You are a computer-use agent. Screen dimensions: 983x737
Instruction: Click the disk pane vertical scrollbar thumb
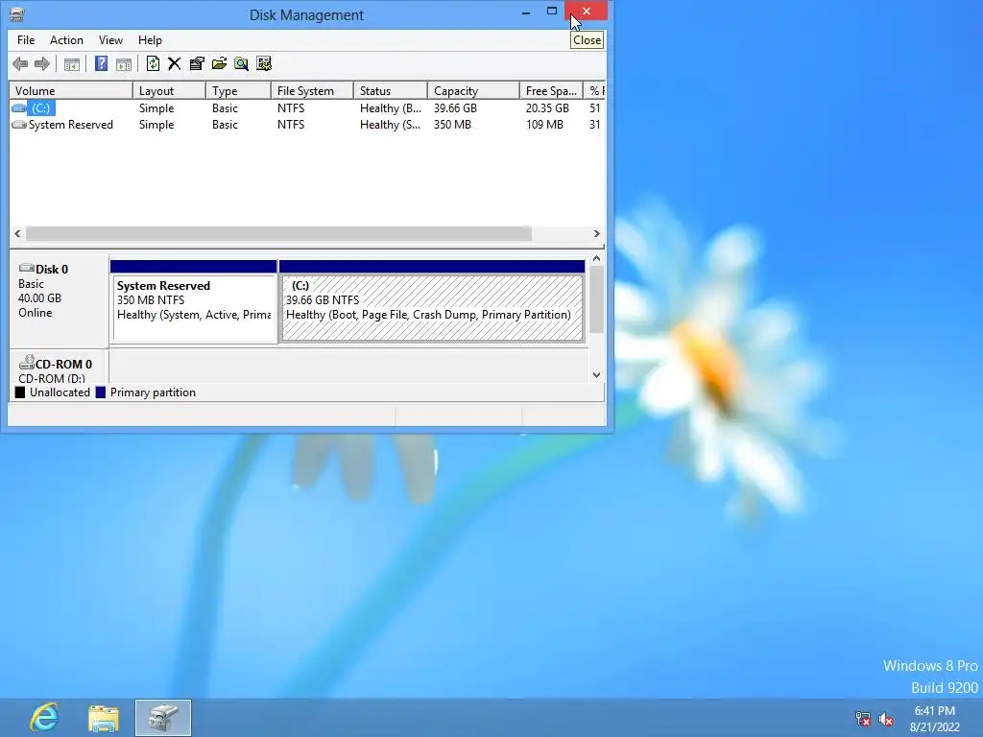(597, 299)
